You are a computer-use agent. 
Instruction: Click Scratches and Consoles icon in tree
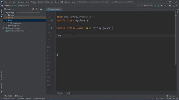[x=7, y=31]
